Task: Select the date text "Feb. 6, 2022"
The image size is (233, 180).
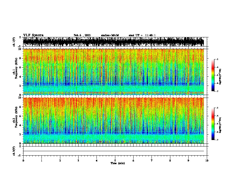Action: [x=82, y=35]
